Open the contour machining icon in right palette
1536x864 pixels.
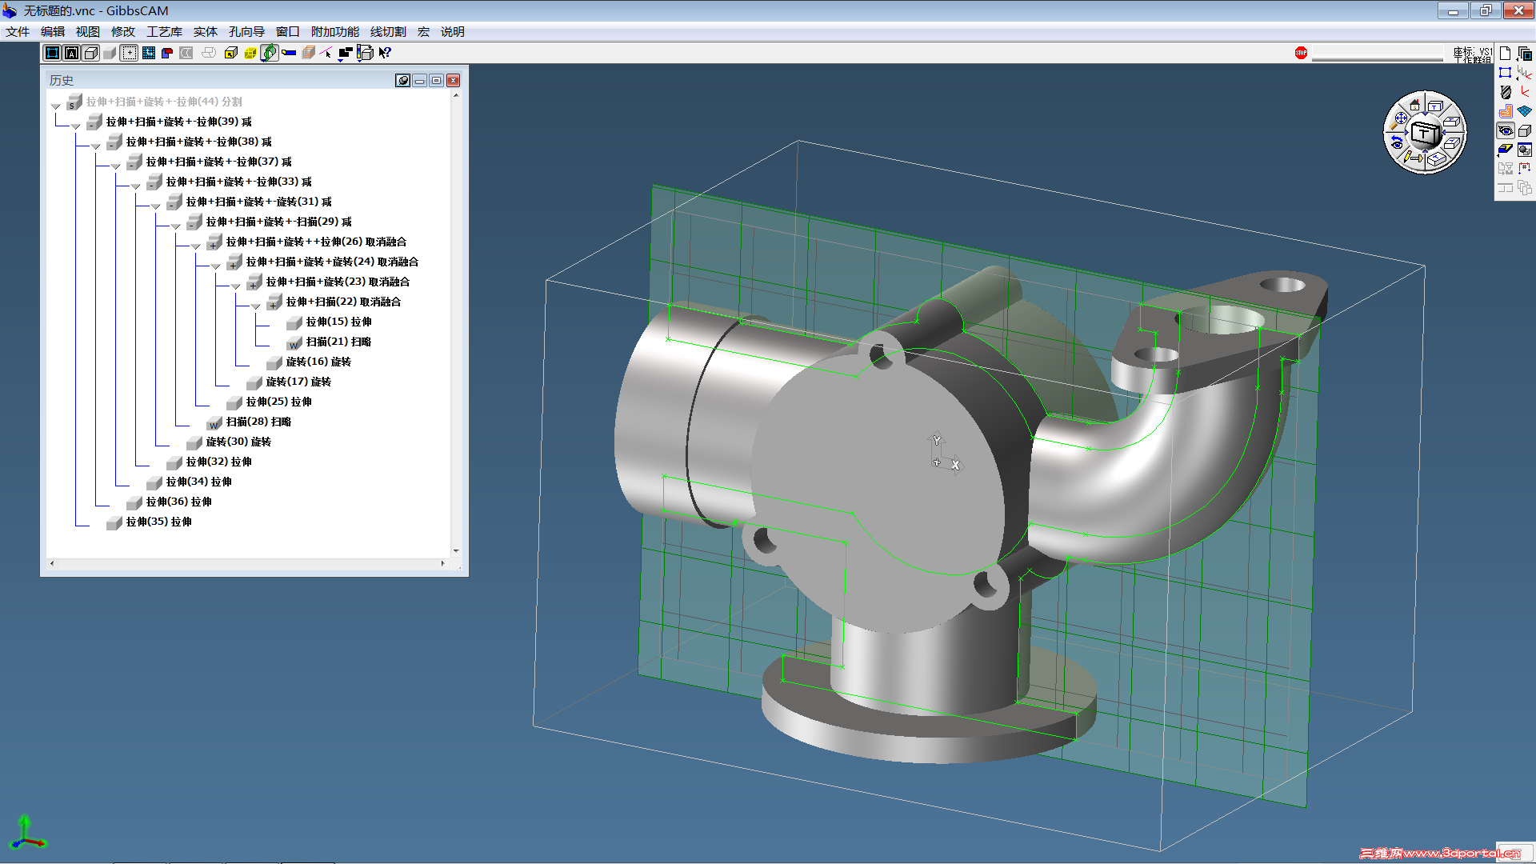[x=1506, y=111]
